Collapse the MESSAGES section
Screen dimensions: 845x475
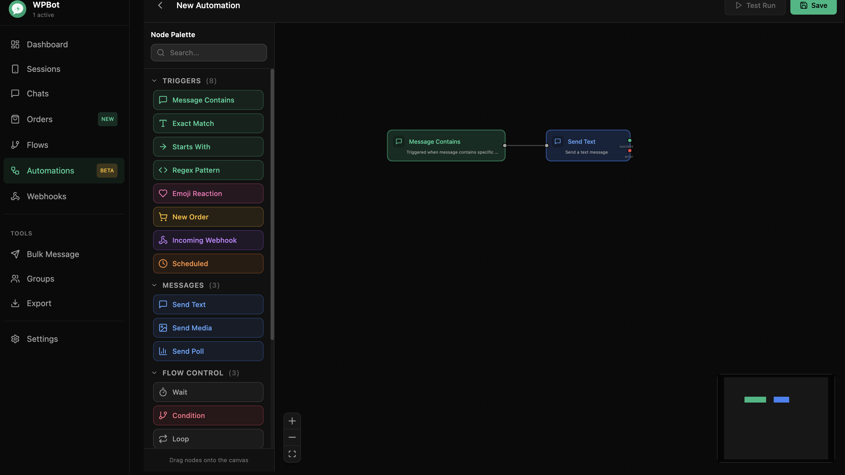coord(155,285)
